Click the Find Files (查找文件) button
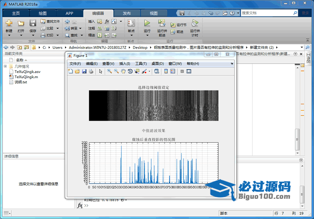 click(x=50, y=21)
